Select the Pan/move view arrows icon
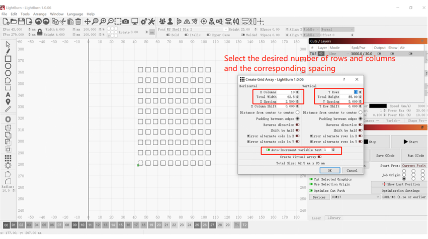Viewport: 428px width, 239px height. click(88, 22)
